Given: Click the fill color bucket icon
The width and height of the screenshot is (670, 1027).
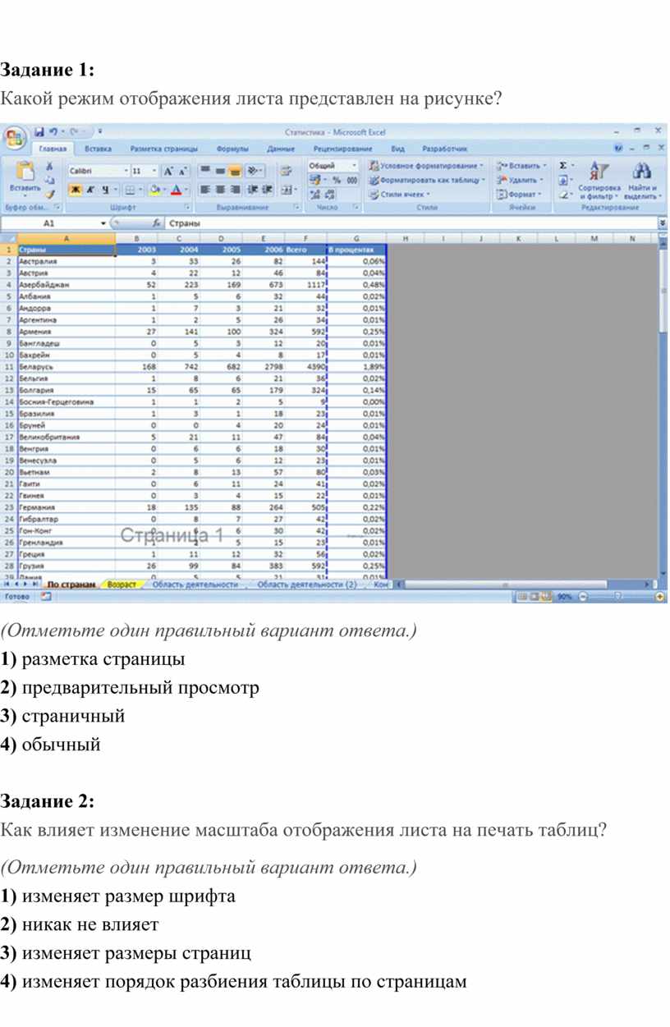Looking at the screenshot, I should click(154, 190).
